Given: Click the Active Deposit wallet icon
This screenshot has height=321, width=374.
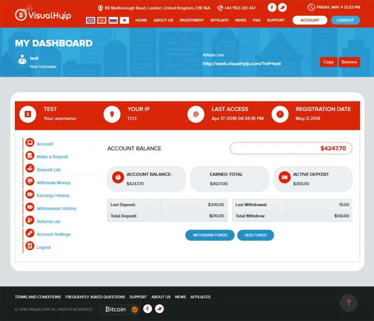Looking at the screenshot, I should coord(285,177).
